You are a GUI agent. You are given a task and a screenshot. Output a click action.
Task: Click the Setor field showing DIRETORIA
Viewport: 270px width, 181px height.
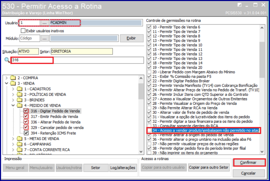coord(82,51)
